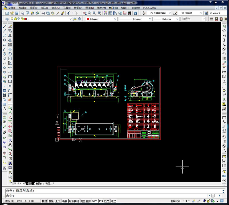This screenshot has height=205, width=229.
Task: Expand the ByLayer color dropdown
Action: [x=101, y=19]
